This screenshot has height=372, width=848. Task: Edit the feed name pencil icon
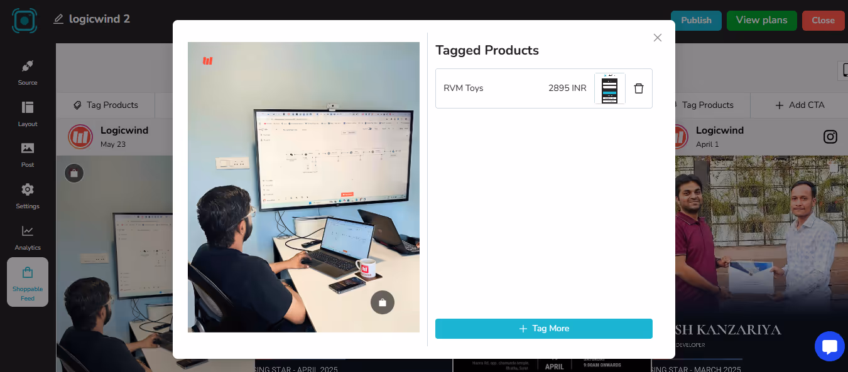tap(58, 19)
